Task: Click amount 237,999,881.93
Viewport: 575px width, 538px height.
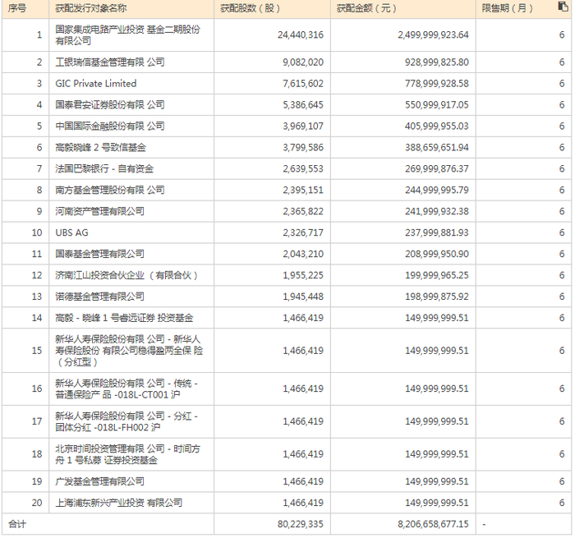Action: point(437,232)
